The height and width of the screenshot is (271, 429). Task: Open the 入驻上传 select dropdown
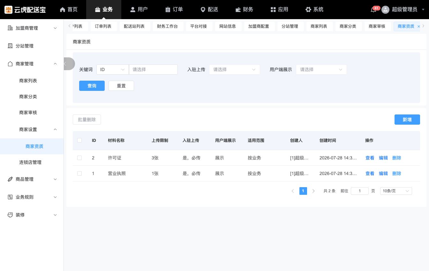pyautogui.click(x=235, y=70)
